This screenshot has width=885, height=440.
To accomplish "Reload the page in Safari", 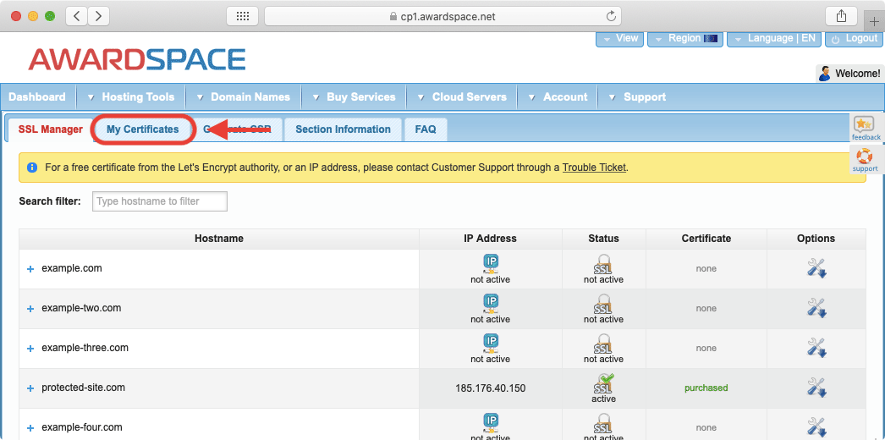I will point(611,16).
